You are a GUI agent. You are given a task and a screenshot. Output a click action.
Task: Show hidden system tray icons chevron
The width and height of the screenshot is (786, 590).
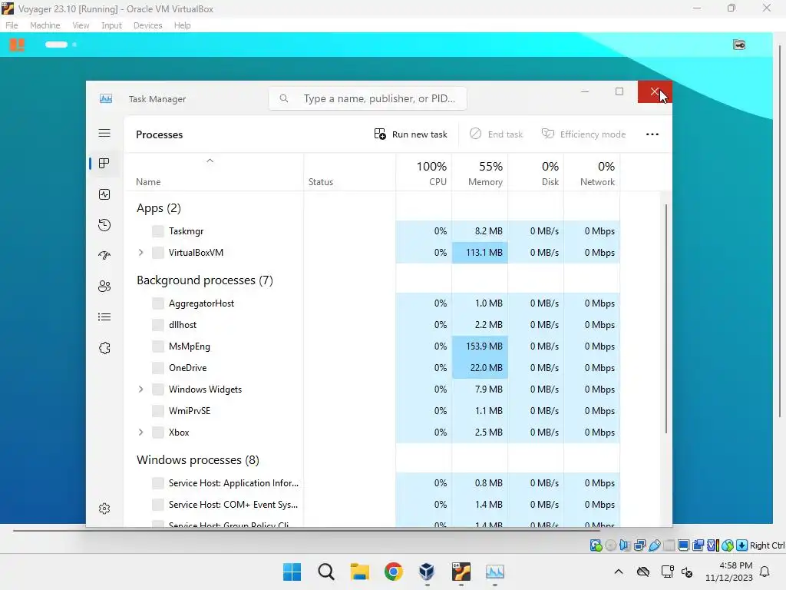[x=619, y=572]
